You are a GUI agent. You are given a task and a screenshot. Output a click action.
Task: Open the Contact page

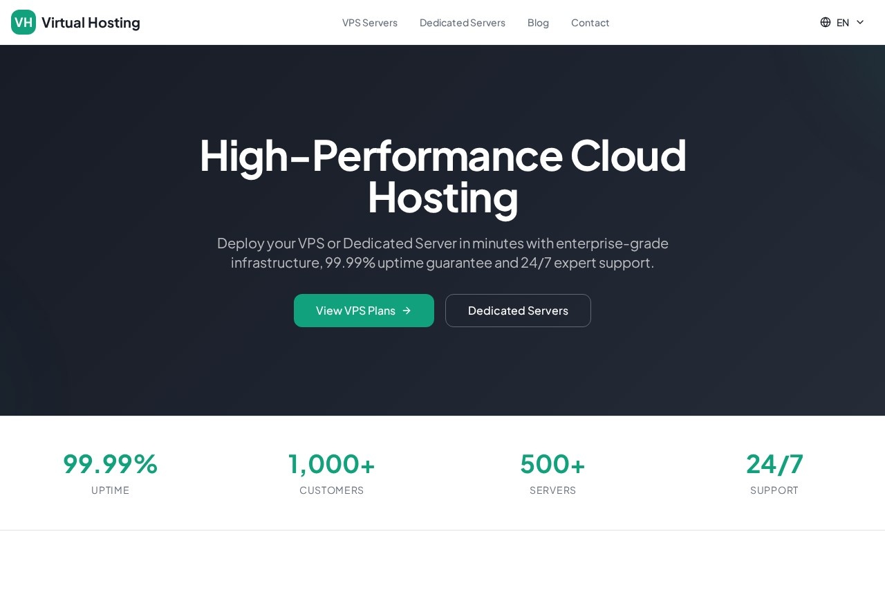point(590,22)
